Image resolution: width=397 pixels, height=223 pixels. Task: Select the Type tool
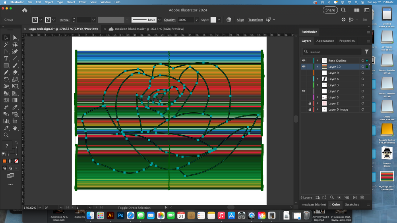point(6,59)
